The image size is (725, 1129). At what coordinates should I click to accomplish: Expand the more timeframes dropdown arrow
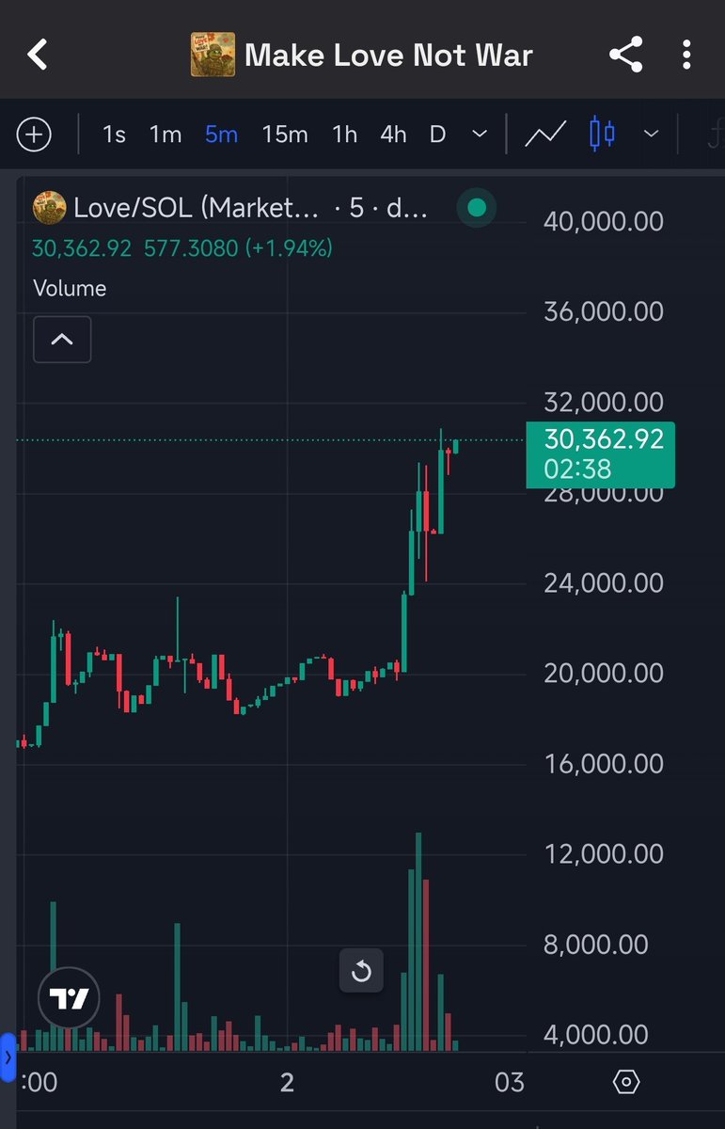click(480, 135)
